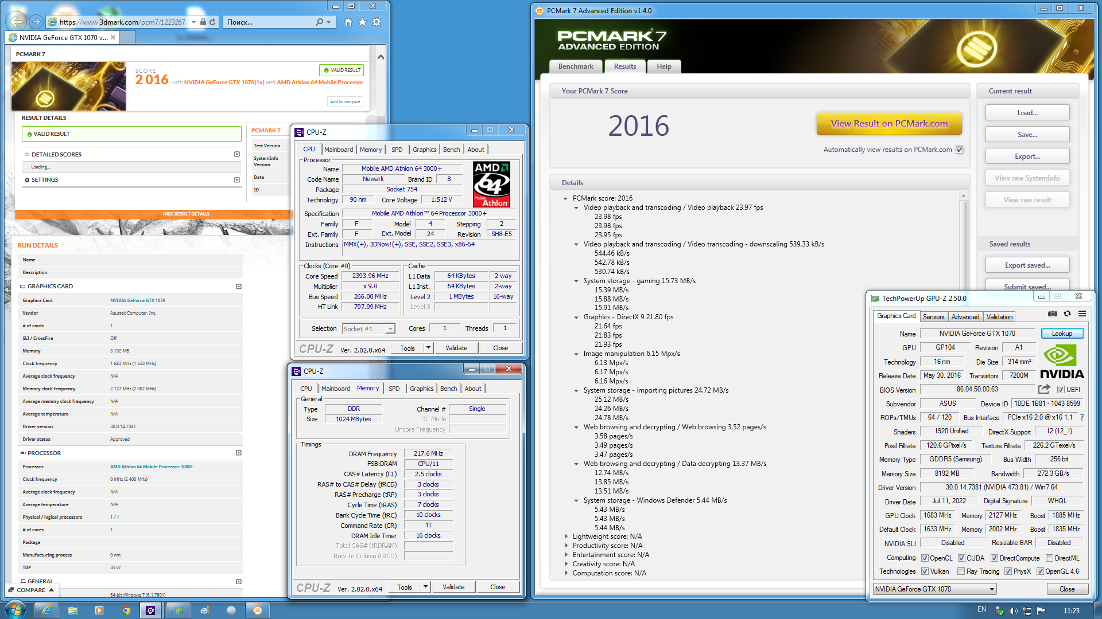Screen dimensions: 1102x619
Task: Open the Tools dropdown arrow in lower CPU-Z
Action: pyautogui.click(x=425, y=587)
